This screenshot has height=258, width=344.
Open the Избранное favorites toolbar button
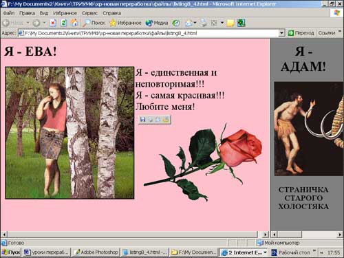click(125, 23)
